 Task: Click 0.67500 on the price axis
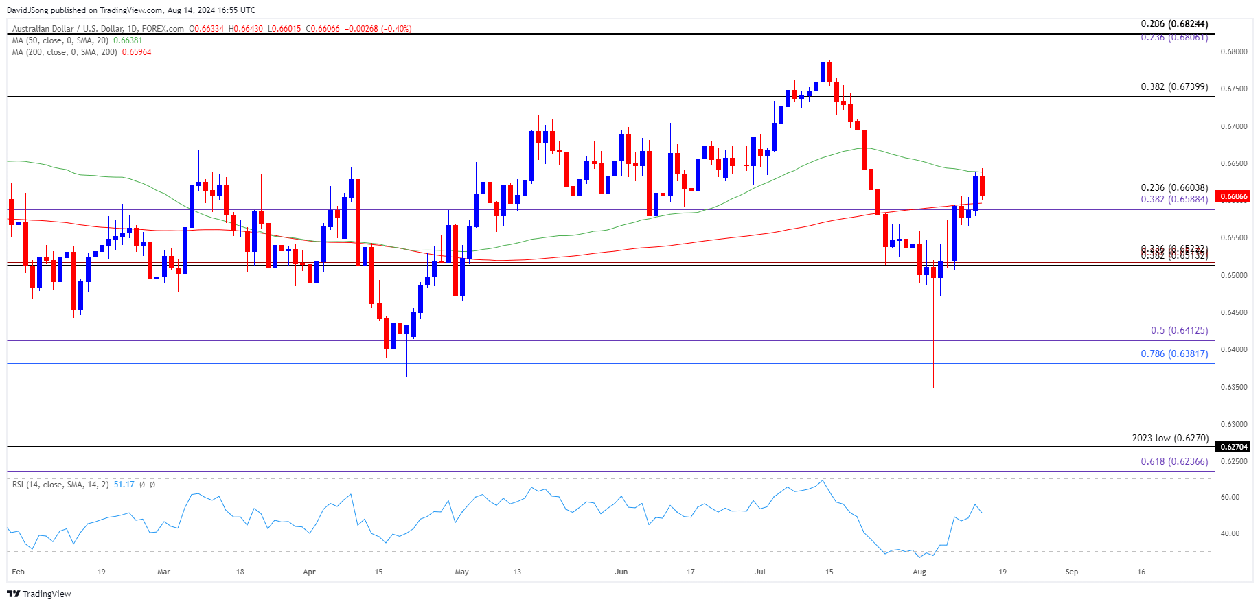point(1234,89)
